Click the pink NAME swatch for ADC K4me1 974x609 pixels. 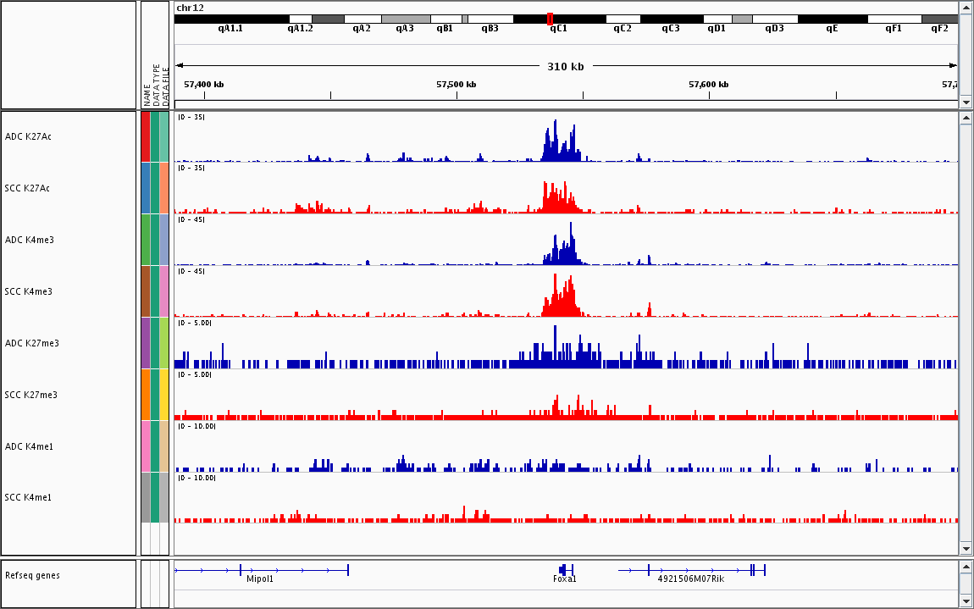[146, 446]
